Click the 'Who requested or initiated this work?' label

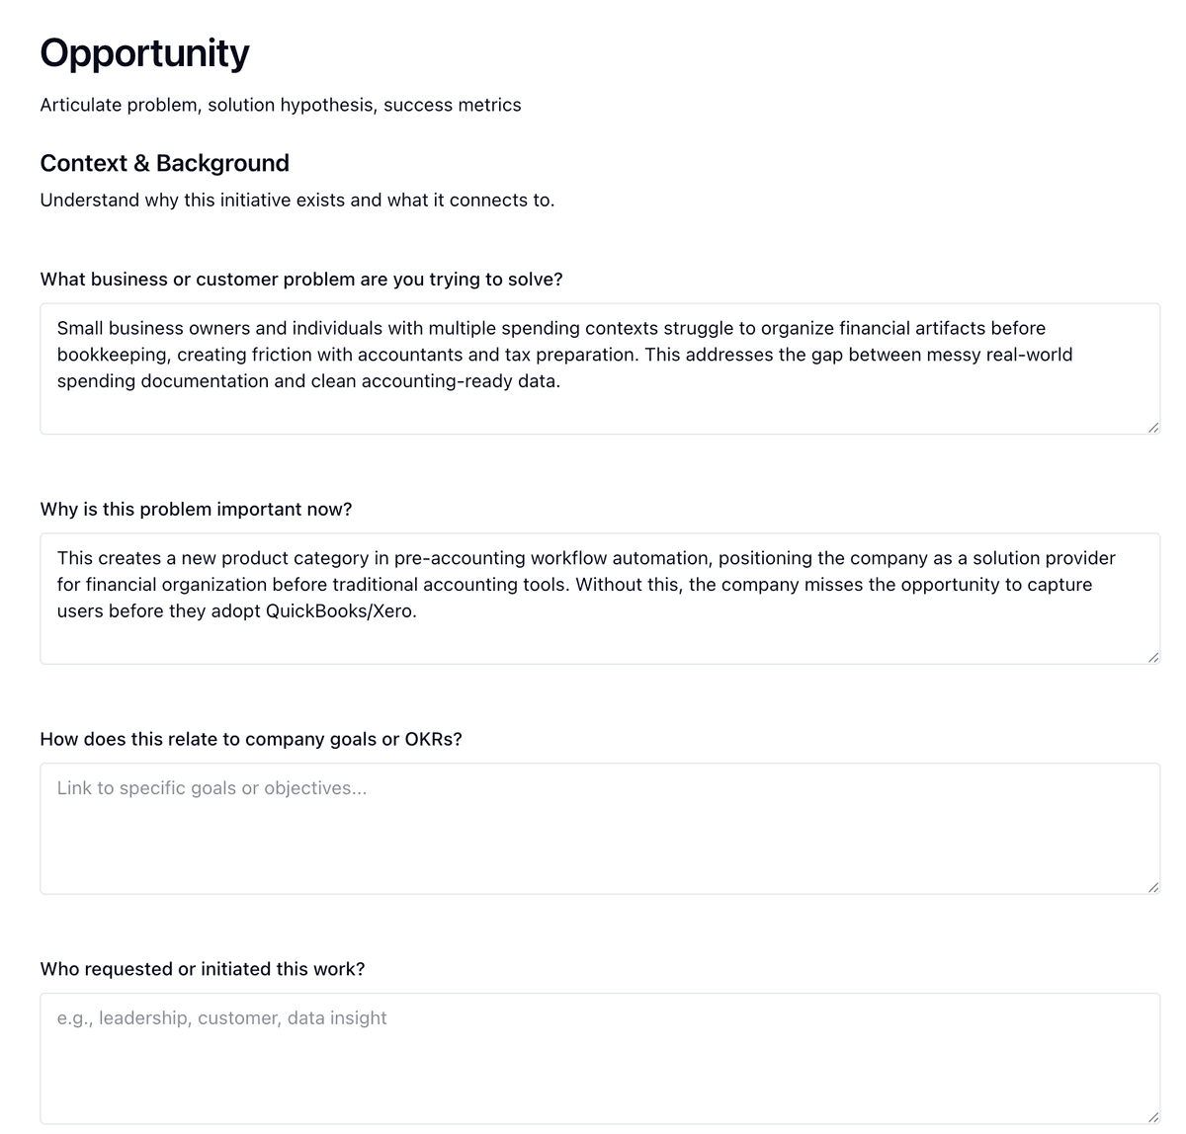point(203,969)
